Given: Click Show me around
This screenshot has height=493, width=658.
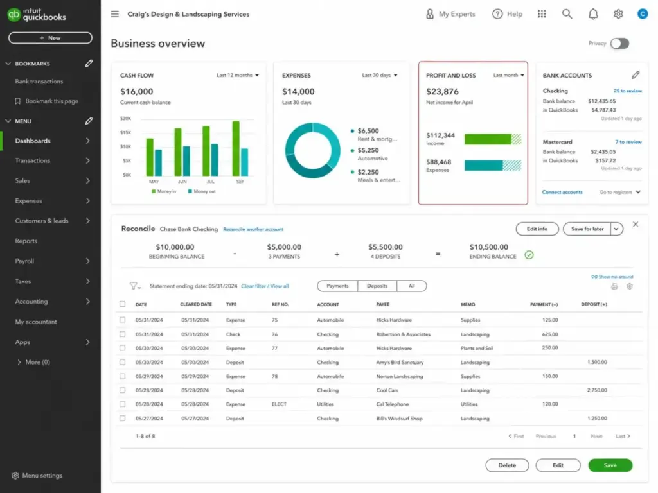Looking at the screenshot, I should point(612,277).
